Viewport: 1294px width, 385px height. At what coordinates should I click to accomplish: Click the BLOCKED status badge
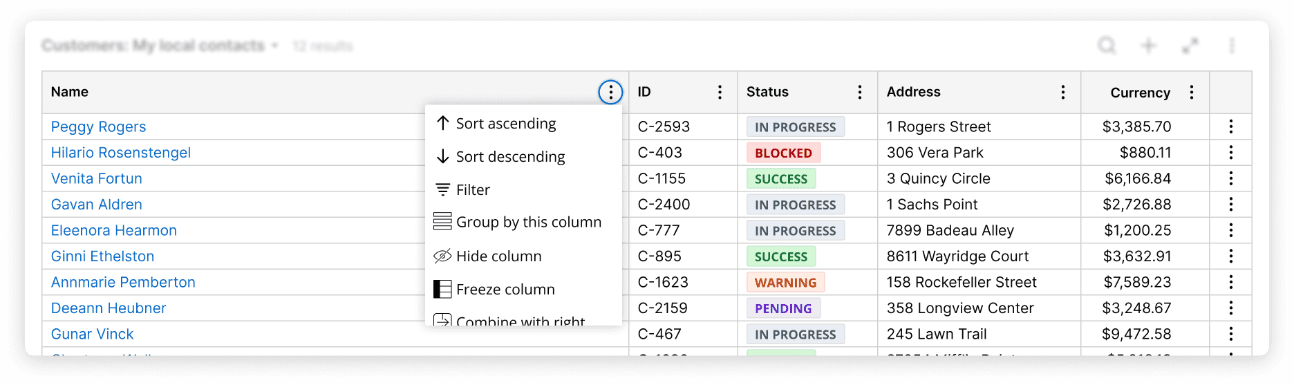pyautogui.click(x=783, y=153)
